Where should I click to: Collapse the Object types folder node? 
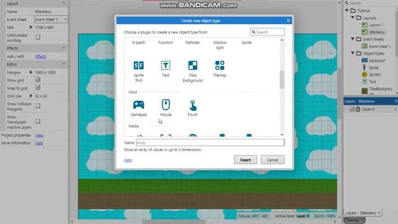pyautogui.click(x=353, y=53)
